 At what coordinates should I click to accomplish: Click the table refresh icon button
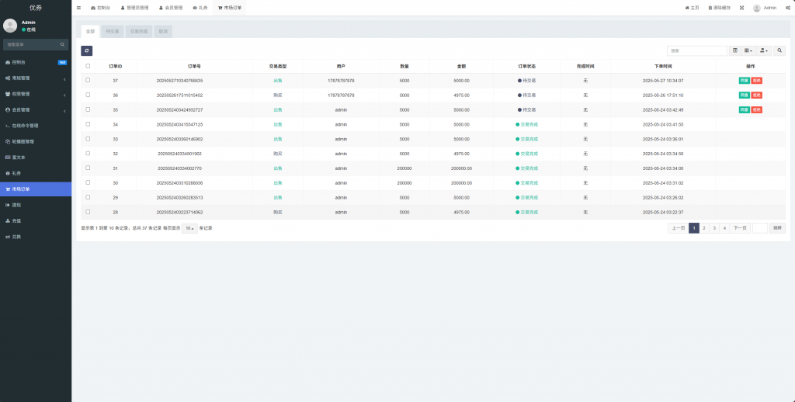86,50
